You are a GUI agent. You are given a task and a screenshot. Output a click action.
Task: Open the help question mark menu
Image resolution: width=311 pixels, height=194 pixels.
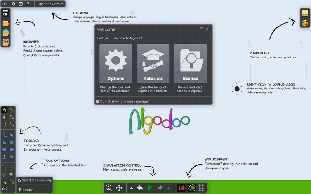(28, 4)
